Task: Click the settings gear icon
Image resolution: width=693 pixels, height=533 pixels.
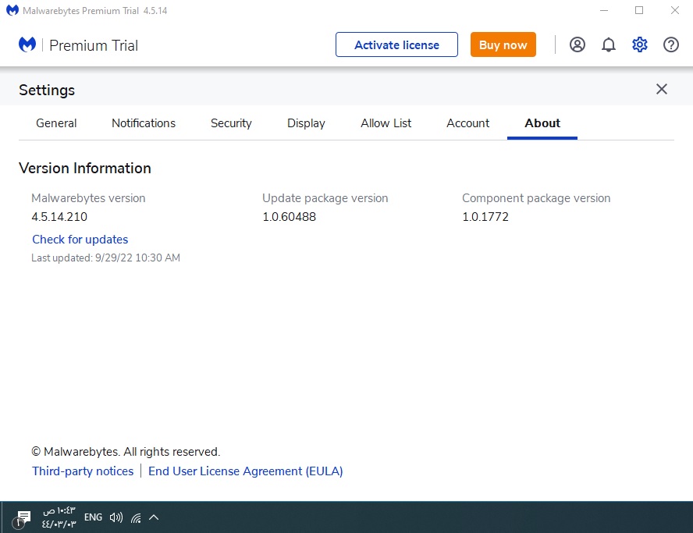Action: click(x=639, y=44)
